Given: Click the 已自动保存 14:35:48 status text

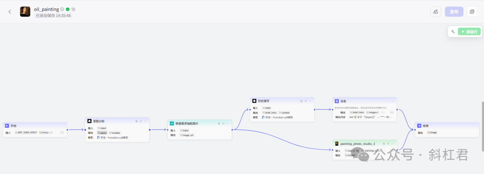Looking at the screenshot, I should coord(53,15).
